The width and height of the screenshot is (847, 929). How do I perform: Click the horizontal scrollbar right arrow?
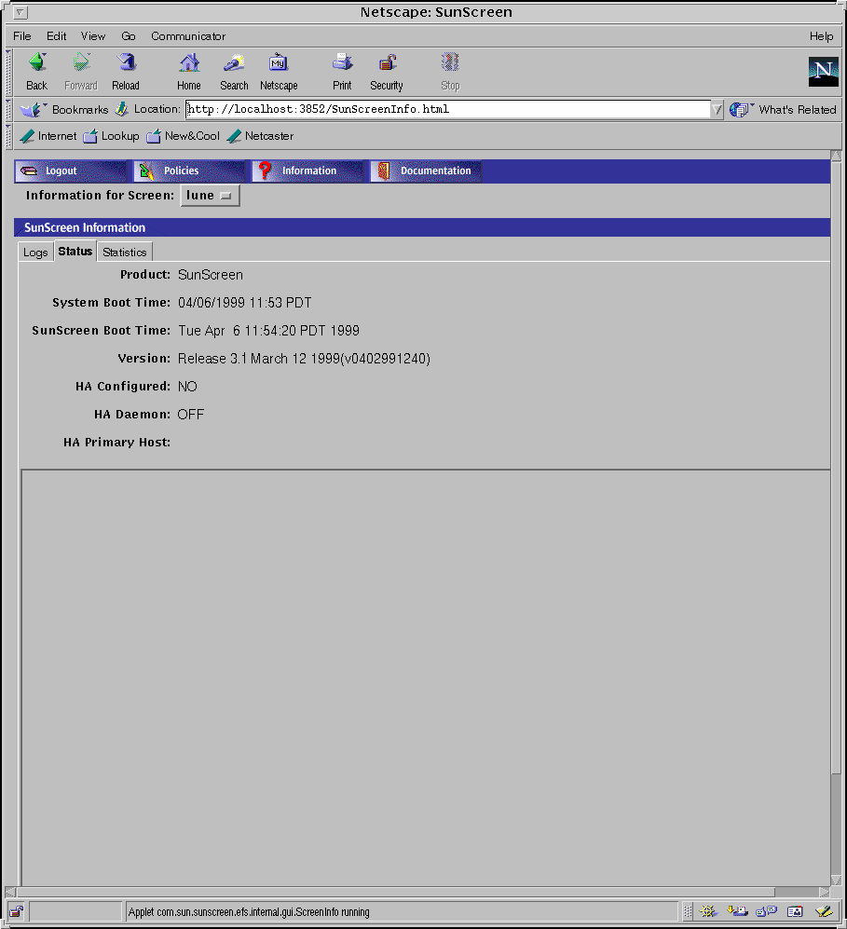click(825, 892)
